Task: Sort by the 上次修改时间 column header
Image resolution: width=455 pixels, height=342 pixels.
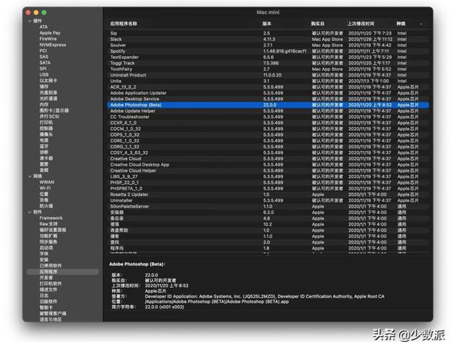Action: point(361,24)
